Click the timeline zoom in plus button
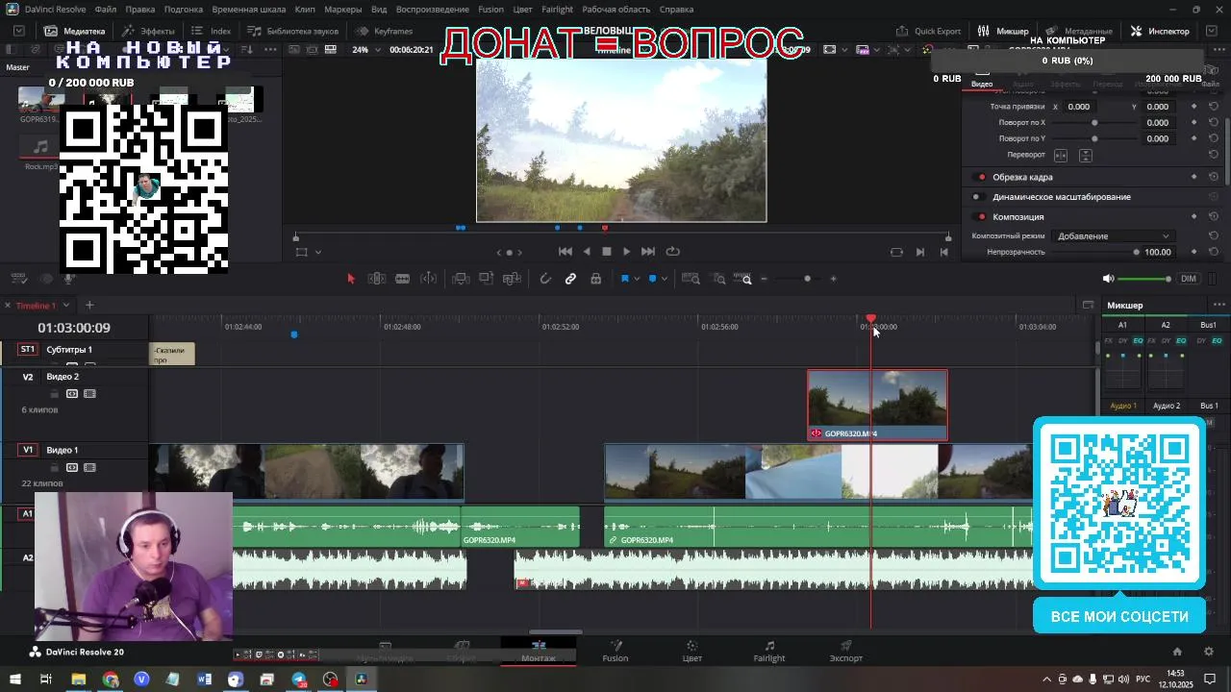The image size is (1231, 692). [833, 279]
